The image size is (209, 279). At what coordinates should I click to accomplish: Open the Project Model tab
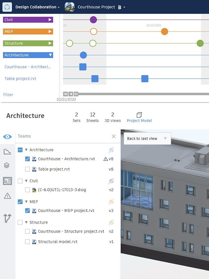140,117
